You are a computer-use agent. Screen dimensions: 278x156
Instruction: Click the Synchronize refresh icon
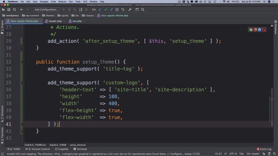[x=14, y=10]
